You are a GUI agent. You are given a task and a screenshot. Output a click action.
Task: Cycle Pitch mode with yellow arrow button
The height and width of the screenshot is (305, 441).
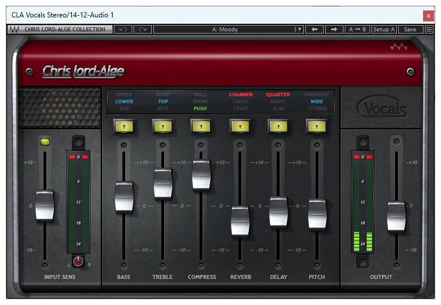pyautogui.click(x=317, y=127)
